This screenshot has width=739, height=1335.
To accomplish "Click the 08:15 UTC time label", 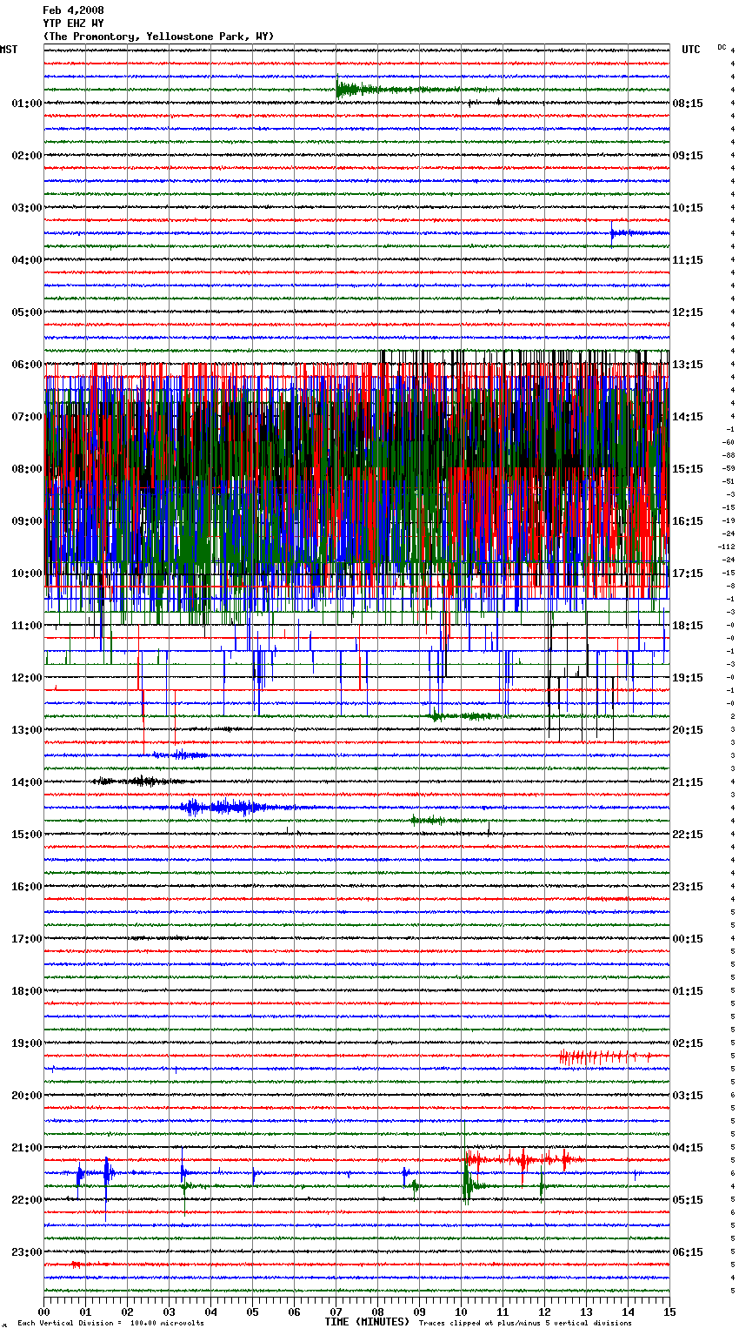I will tap(688, 104).
